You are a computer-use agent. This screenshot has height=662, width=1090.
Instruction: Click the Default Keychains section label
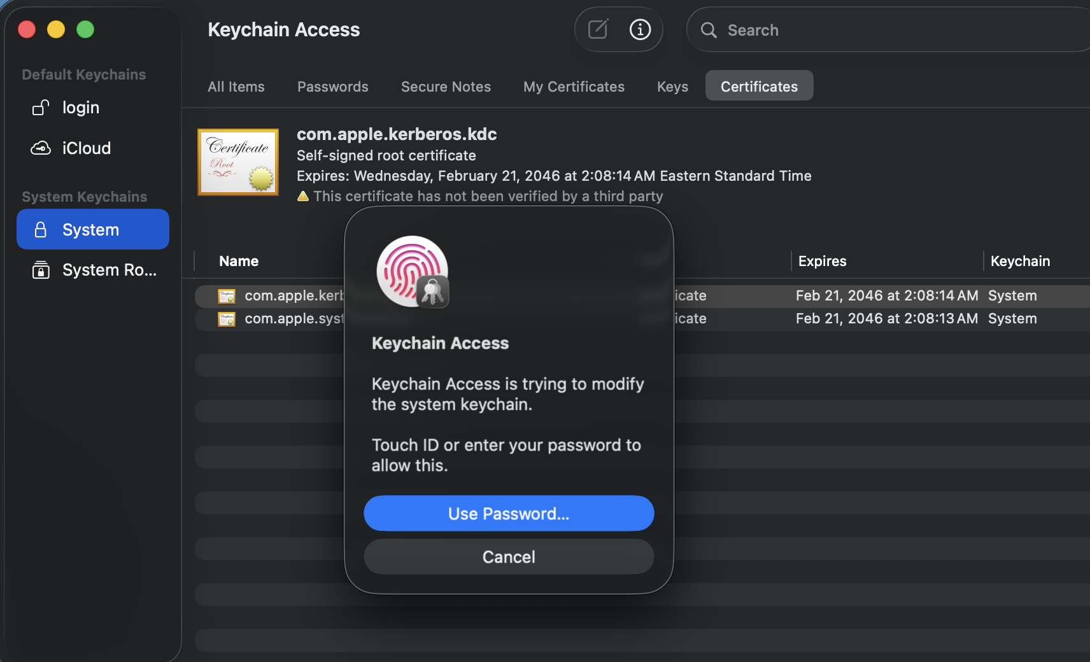[x=84, y=74]
